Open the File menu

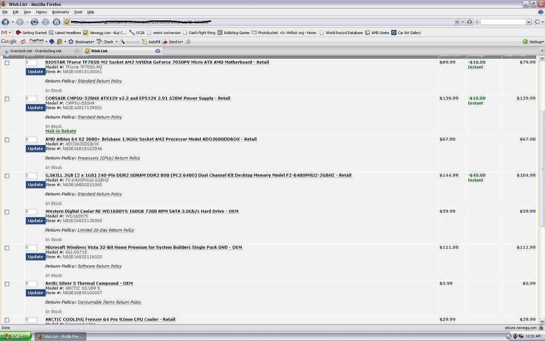5,12
